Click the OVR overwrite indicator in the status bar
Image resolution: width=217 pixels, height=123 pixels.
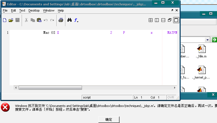[x=171, y=97]
